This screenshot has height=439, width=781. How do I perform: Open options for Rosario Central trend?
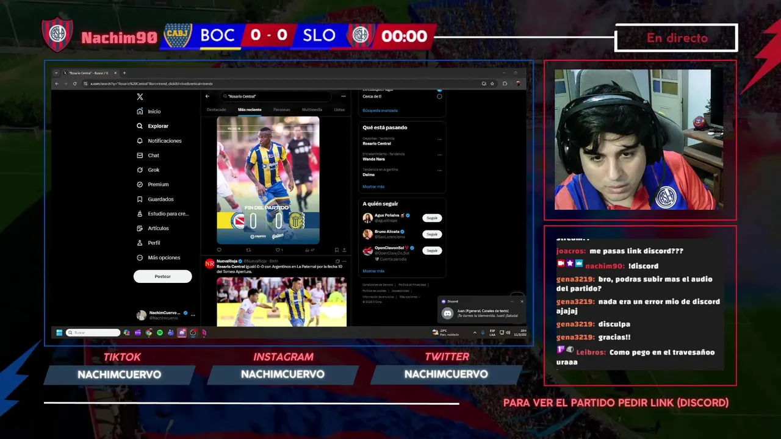pos(439,139)
